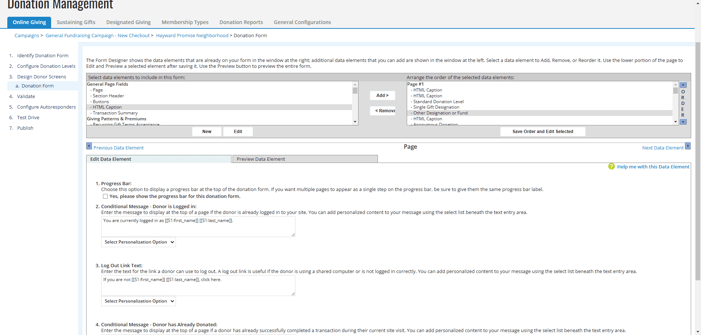Select the Edit Data Element tab
The width and height of the screenshot is (701, 335).
point(159,159)
